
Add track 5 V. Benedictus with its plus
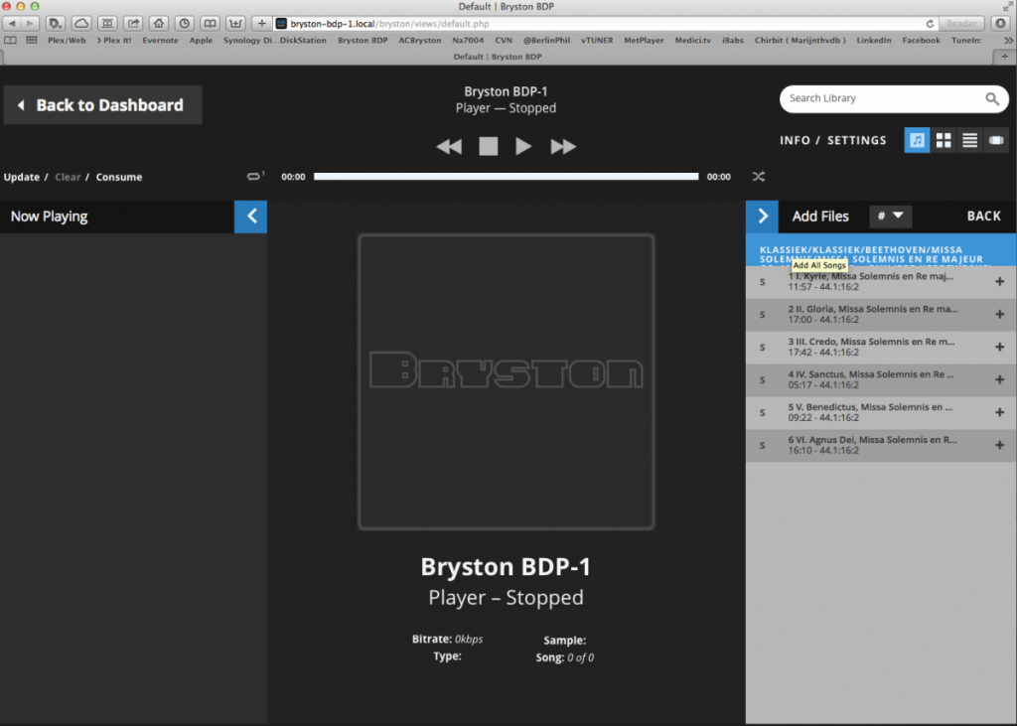[x=999, y=412]
